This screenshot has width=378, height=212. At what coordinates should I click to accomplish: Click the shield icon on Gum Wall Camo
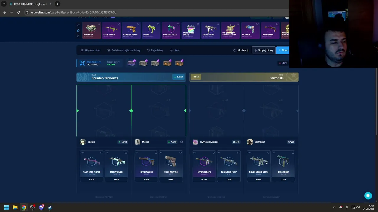101,153
